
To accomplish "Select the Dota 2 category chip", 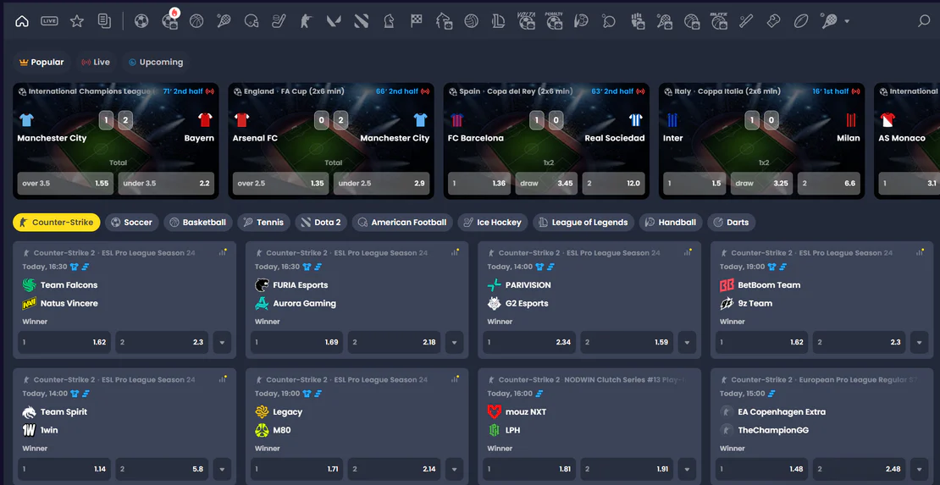I will point(321,223).
